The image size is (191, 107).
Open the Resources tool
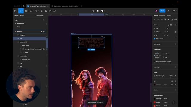coord(46,11)
